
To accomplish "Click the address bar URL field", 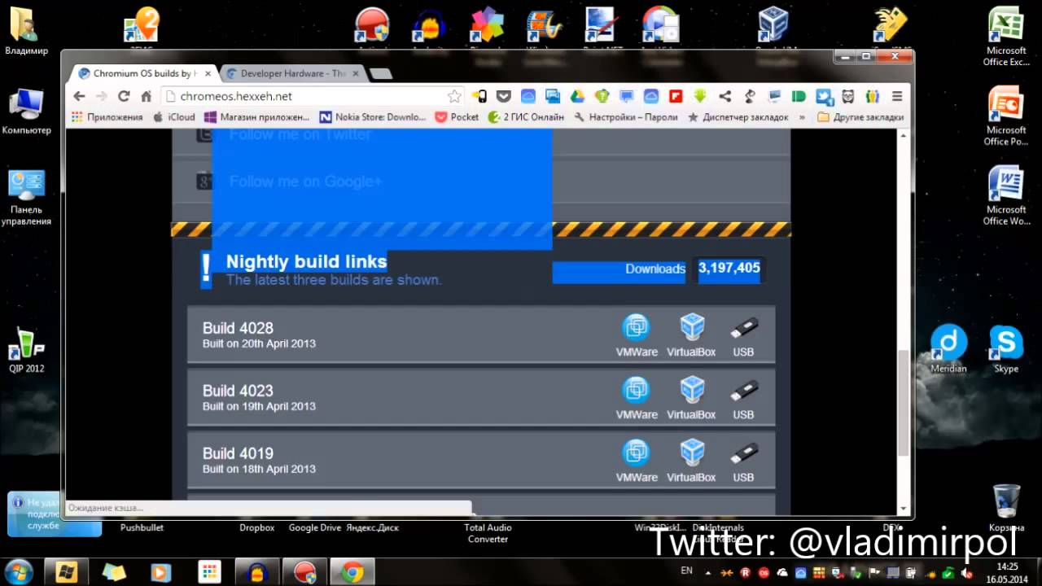I will pos(313,96).
